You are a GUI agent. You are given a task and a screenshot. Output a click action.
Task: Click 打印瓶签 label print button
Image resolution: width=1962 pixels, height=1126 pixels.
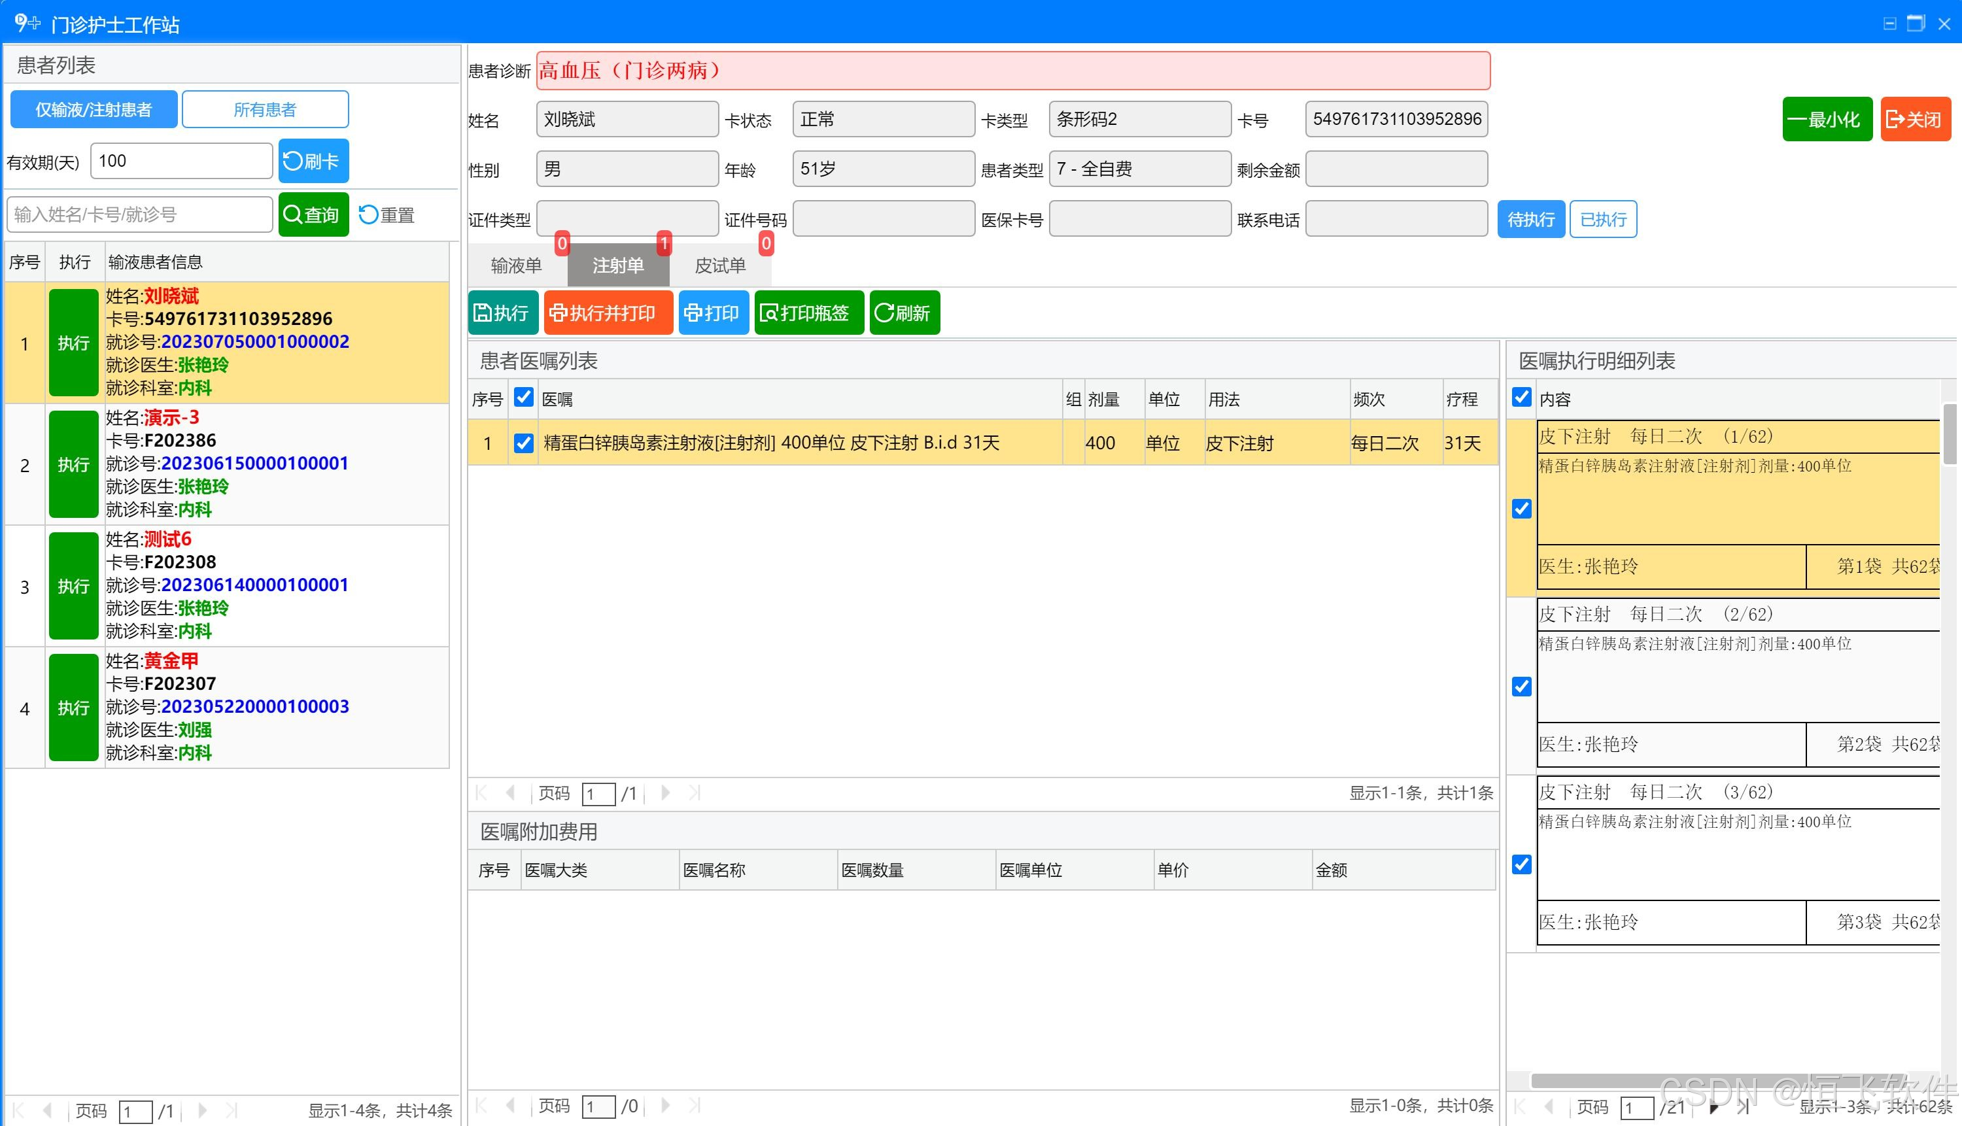click(x=808, y=313)
